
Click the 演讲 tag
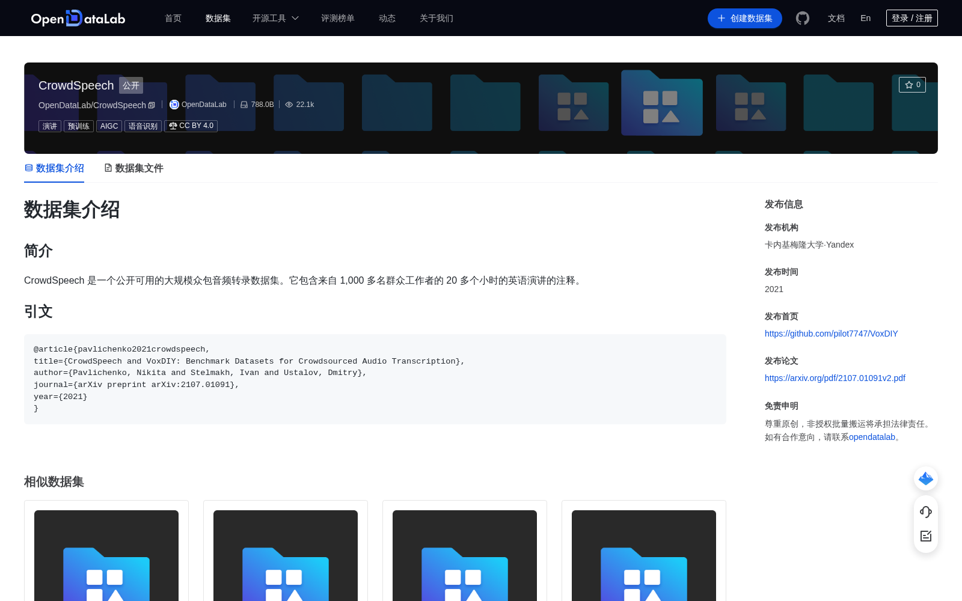50,126
